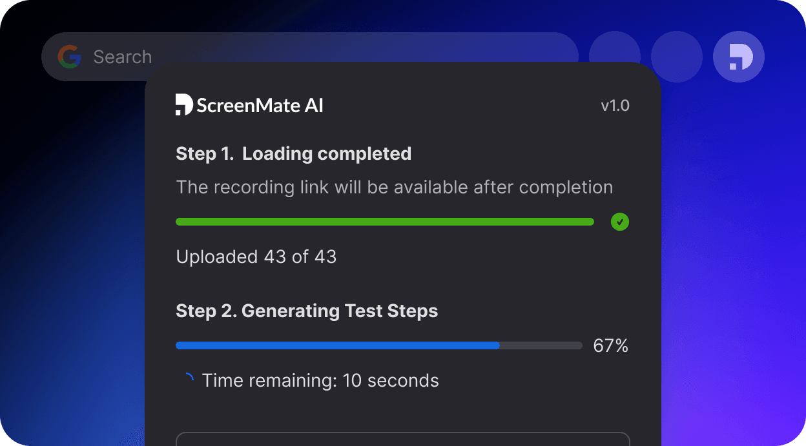
Task: Click the unfilled gray portion of the progress bar
Action: pos(541,346)
